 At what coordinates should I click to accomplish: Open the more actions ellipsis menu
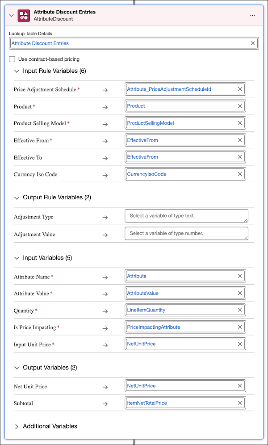[252, 15]
